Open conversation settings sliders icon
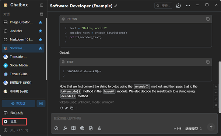This screenshot has height=136, width=221. tap(99, 128)
